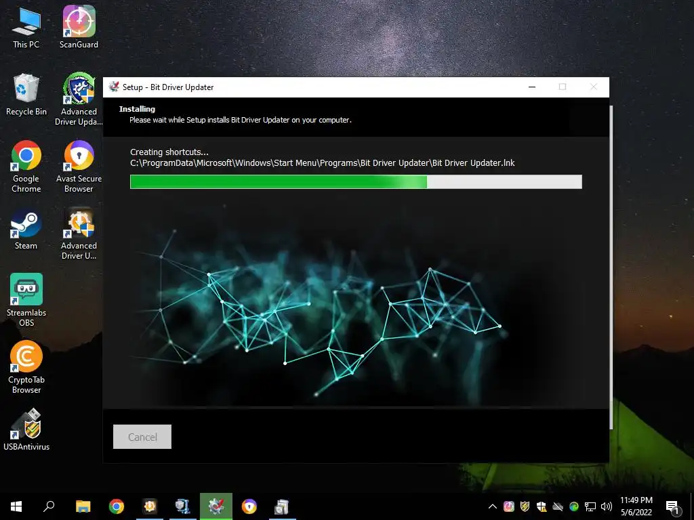Open the Windows Start menu
694x520 pixels.
[x=16, y=506]
